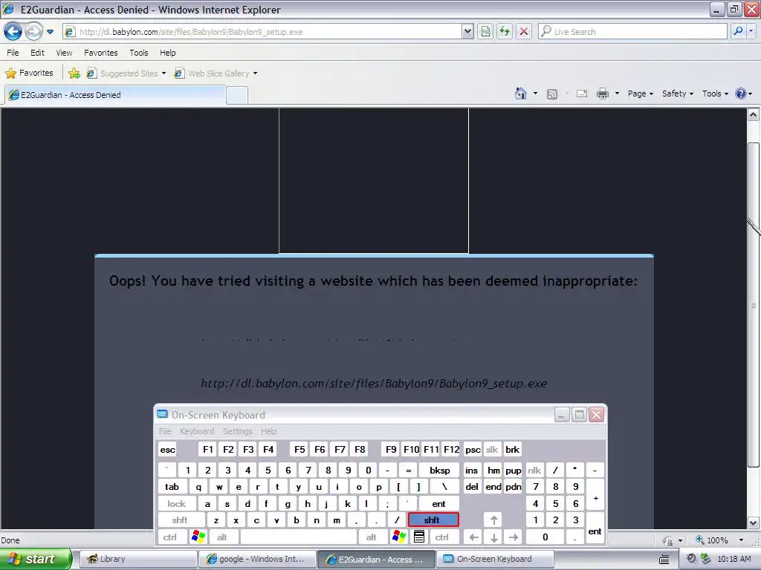Click the Favorites star button

[29, 73]
